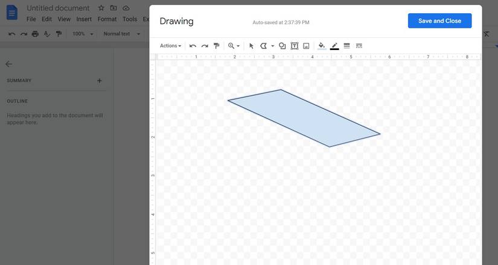The image size is (498, 265).
Task: Star the Untitled document
Action: tap(101, 8)
